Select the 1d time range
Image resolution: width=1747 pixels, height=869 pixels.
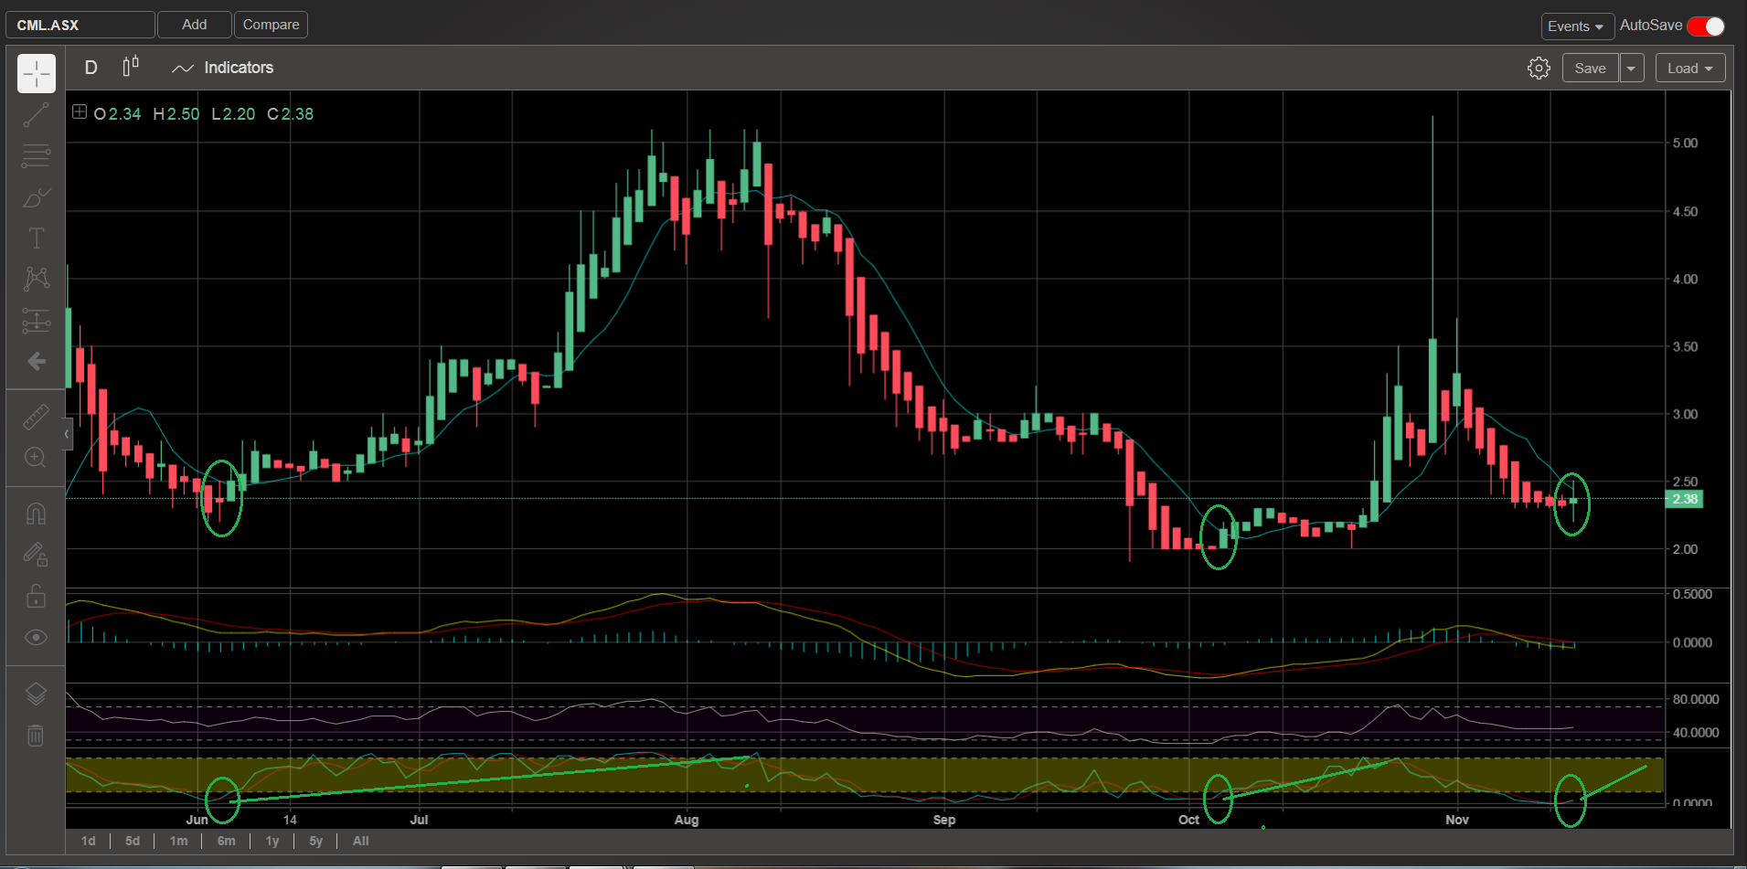pos(89,841)
